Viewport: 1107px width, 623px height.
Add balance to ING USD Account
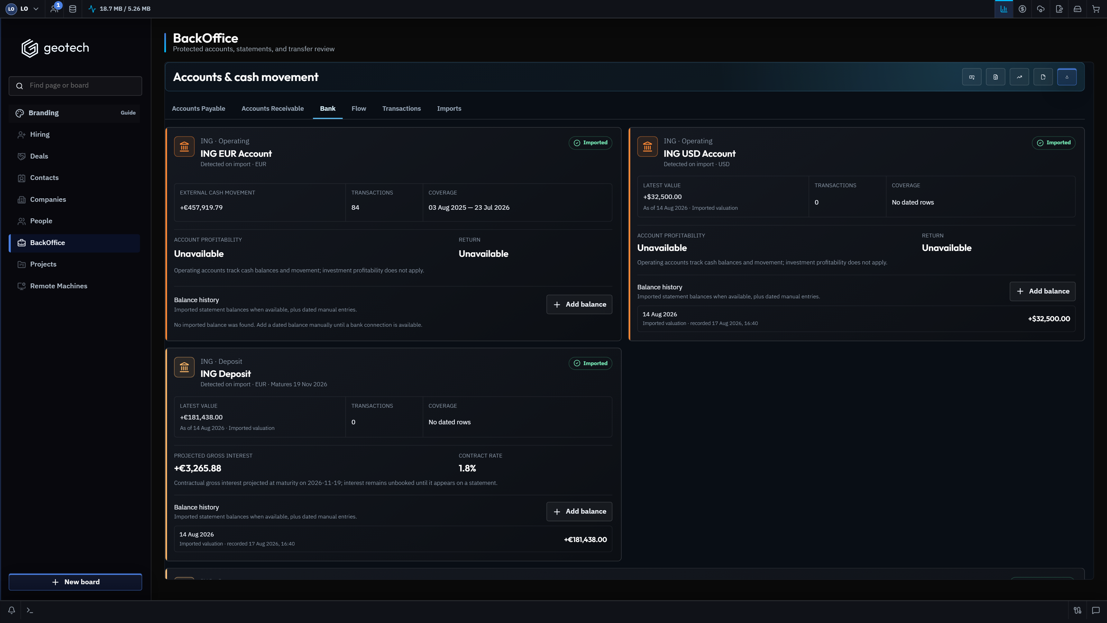pyautogui.click(x=1043, y=291)
